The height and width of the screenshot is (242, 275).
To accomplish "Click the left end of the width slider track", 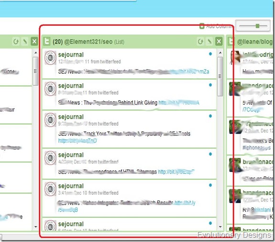I will (x=240, y=26).
